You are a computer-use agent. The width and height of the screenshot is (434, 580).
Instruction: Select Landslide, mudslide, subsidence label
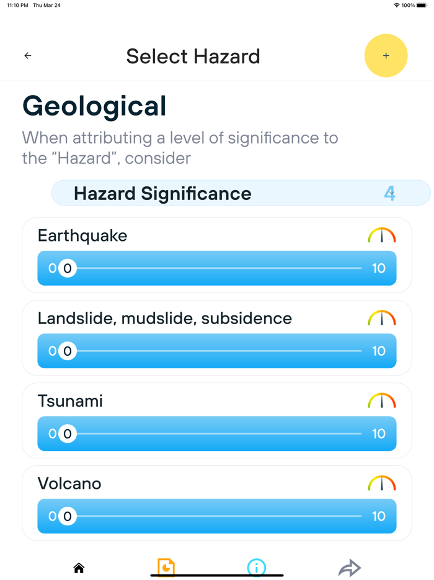164,318
